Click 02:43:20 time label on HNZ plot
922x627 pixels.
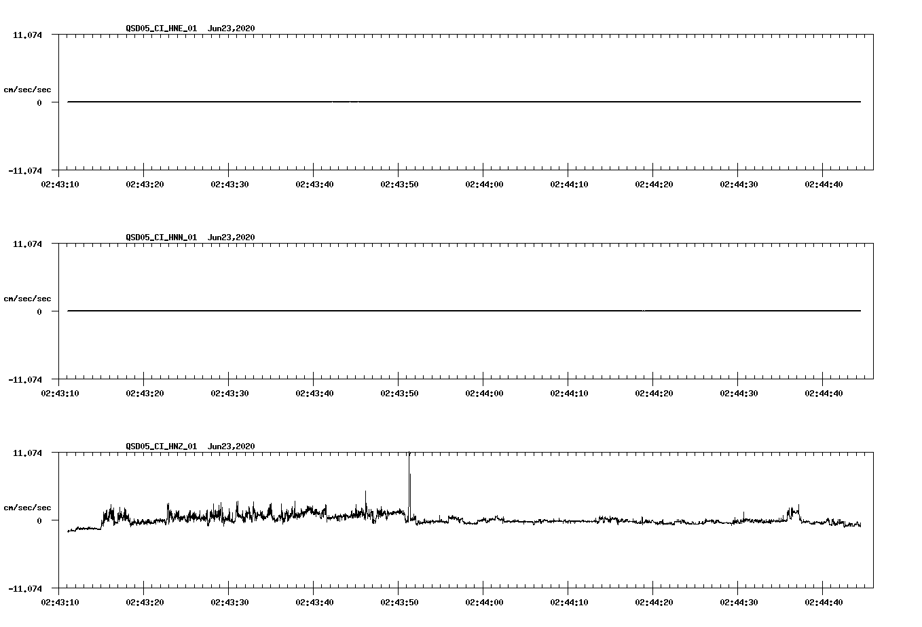[x=145, y=602]
